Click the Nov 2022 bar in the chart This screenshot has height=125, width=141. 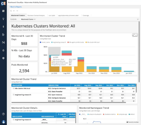coord(104,69)
